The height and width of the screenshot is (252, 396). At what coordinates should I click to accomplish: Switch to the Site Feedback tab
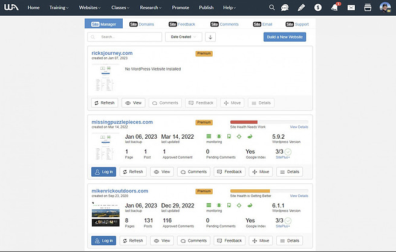[182, 24]
